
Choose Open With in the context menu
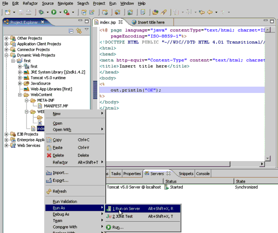tap(75, 130)
